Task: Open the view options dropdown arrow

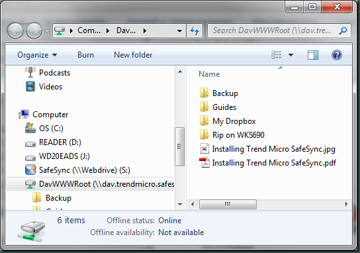Action: 291,55
